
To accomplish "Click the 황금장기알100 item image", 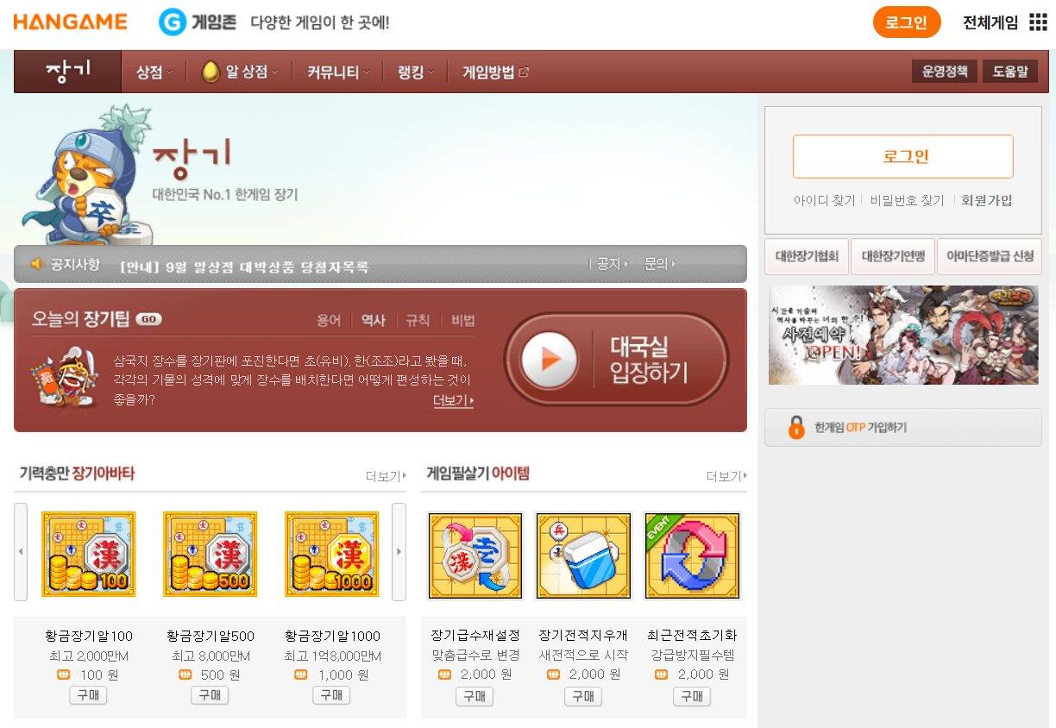I will tap(89, 555).
